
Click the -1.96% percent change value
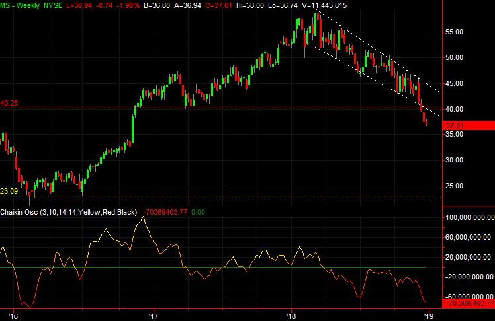pyautogui.click(x=128, y=5)
